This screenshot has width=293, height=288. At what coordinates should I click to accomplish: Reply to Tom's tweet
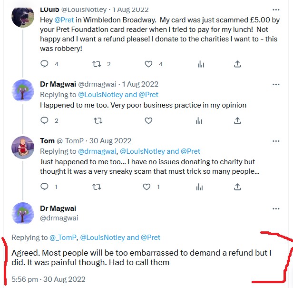coord(44,187)
